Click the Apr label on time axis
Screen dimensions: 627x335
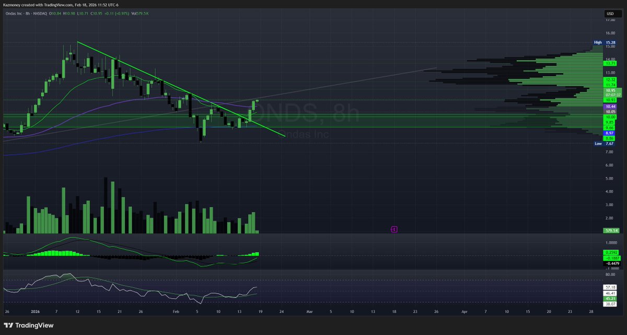464,311
